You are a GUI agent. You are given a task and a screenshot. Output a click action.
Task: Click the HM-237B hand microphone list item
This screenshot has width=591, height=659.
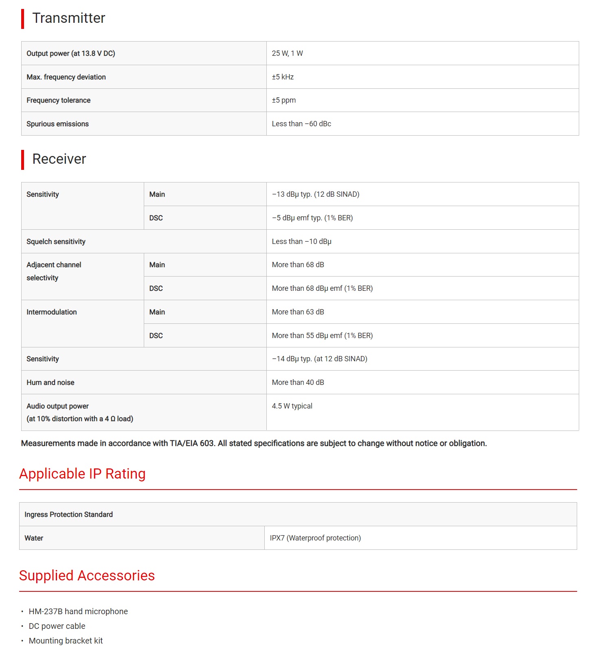[x=78, y=611]
